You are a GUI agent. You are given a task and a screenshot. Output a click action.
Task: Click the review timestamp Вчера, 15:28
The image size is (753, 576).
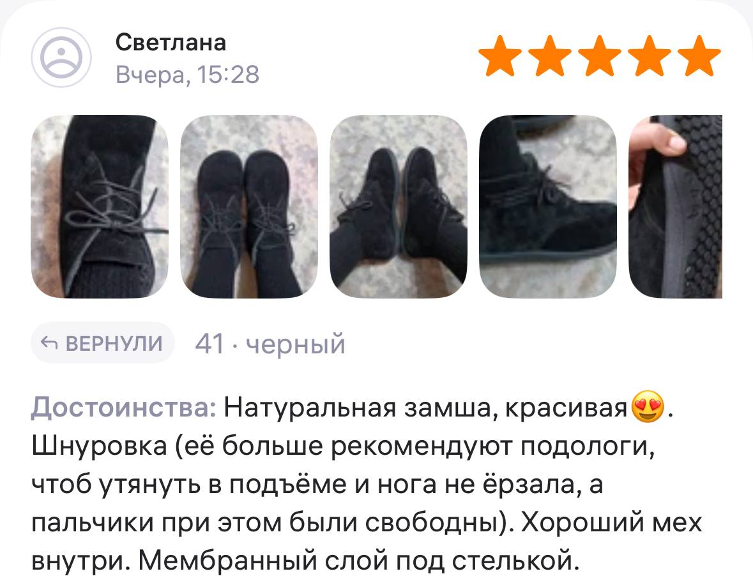pos(187,75)
